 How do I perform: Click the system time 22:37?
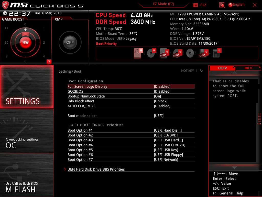pos(20,13)
